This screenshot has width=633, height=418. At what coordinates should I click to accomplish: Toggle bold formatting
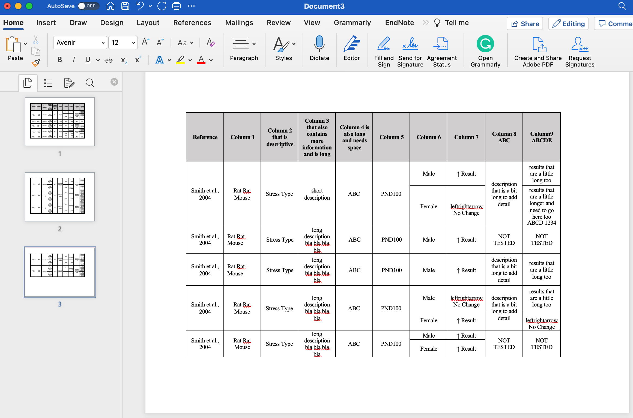click(60, 60)
